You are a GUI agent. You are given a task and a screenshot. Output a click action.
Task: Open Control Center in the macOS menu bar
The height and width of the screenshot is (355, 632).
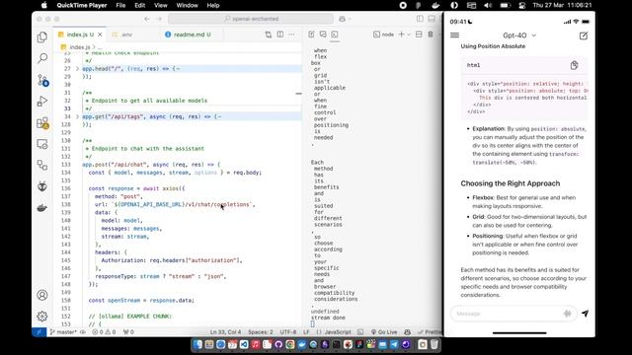[x=522, y=5]
